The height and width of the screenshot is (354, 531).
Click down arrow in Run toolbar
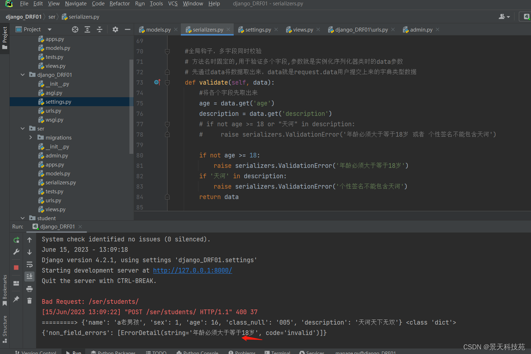coord(29,252)
